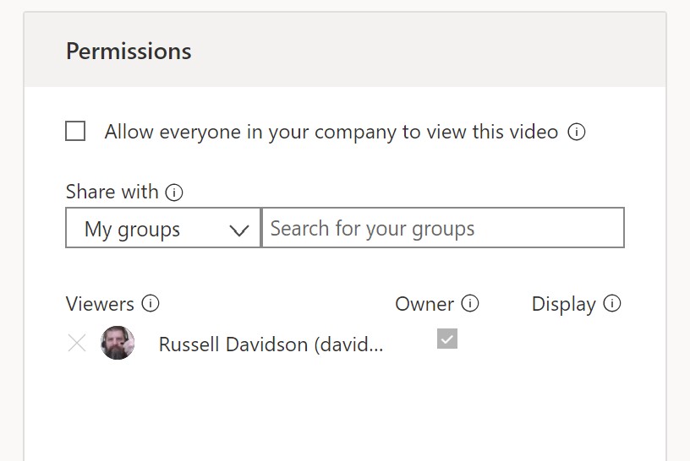Viewport: 690px width, 461px height.
Task: Enable Allow everyone in your company checkbox
Action: tap(75, 131)
